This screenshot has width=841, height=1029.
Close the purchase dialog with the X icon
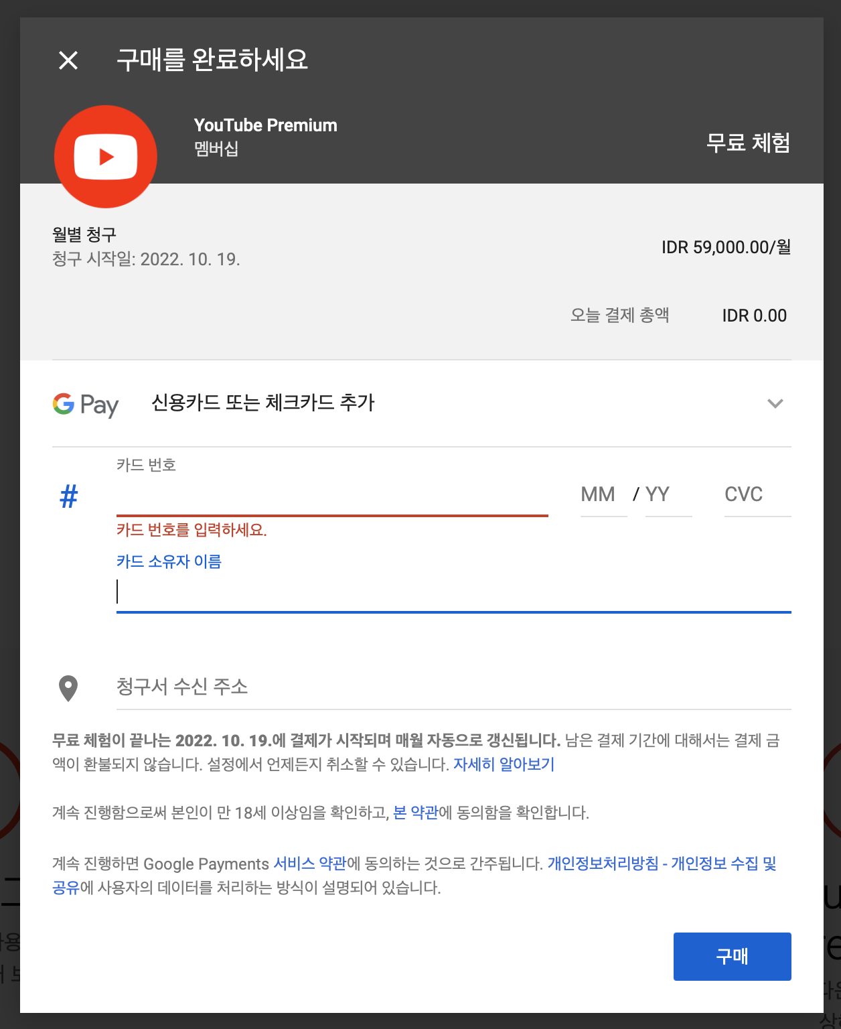68,60
